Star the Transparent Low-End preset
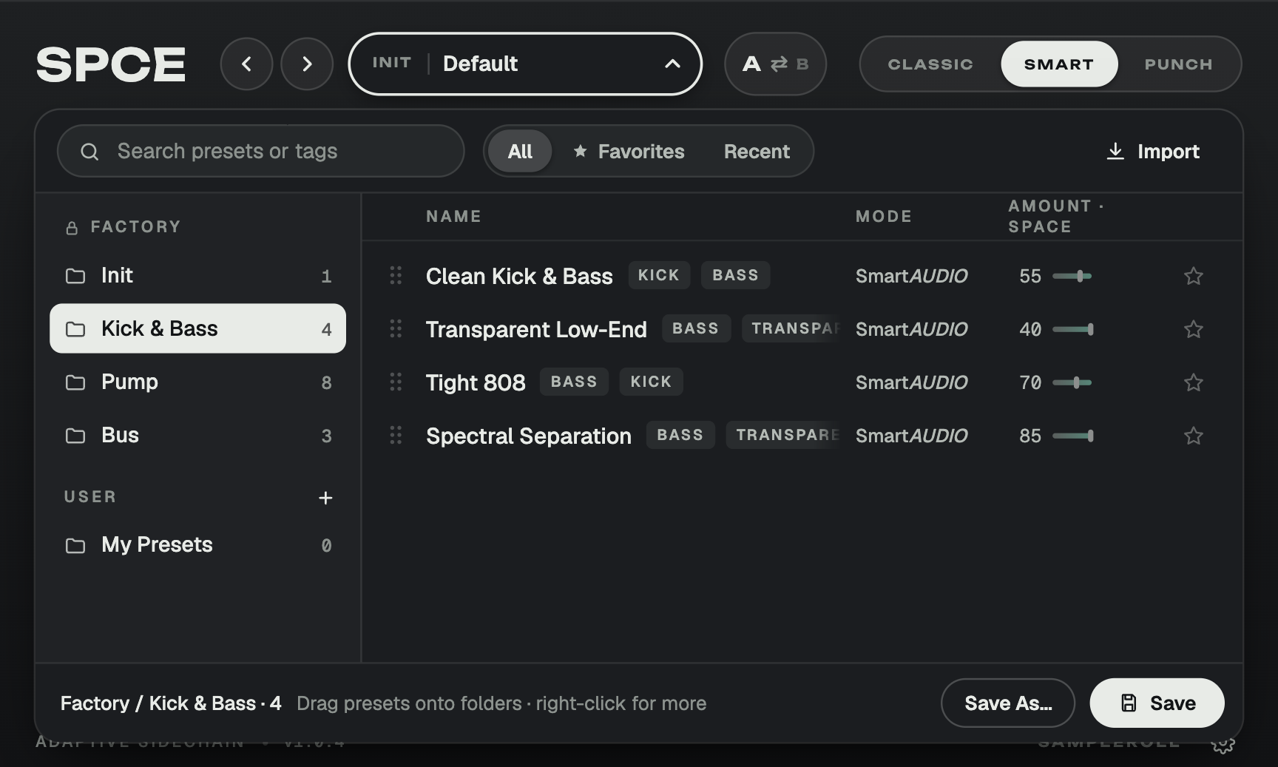1278x767 pixels. [x=1193, y=329]
